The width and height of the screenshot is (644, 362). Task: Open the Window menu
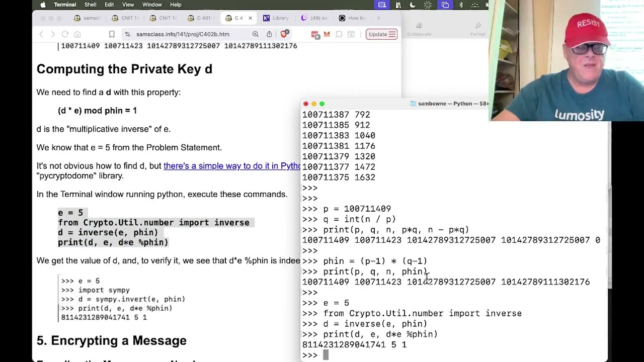[152, 5]
